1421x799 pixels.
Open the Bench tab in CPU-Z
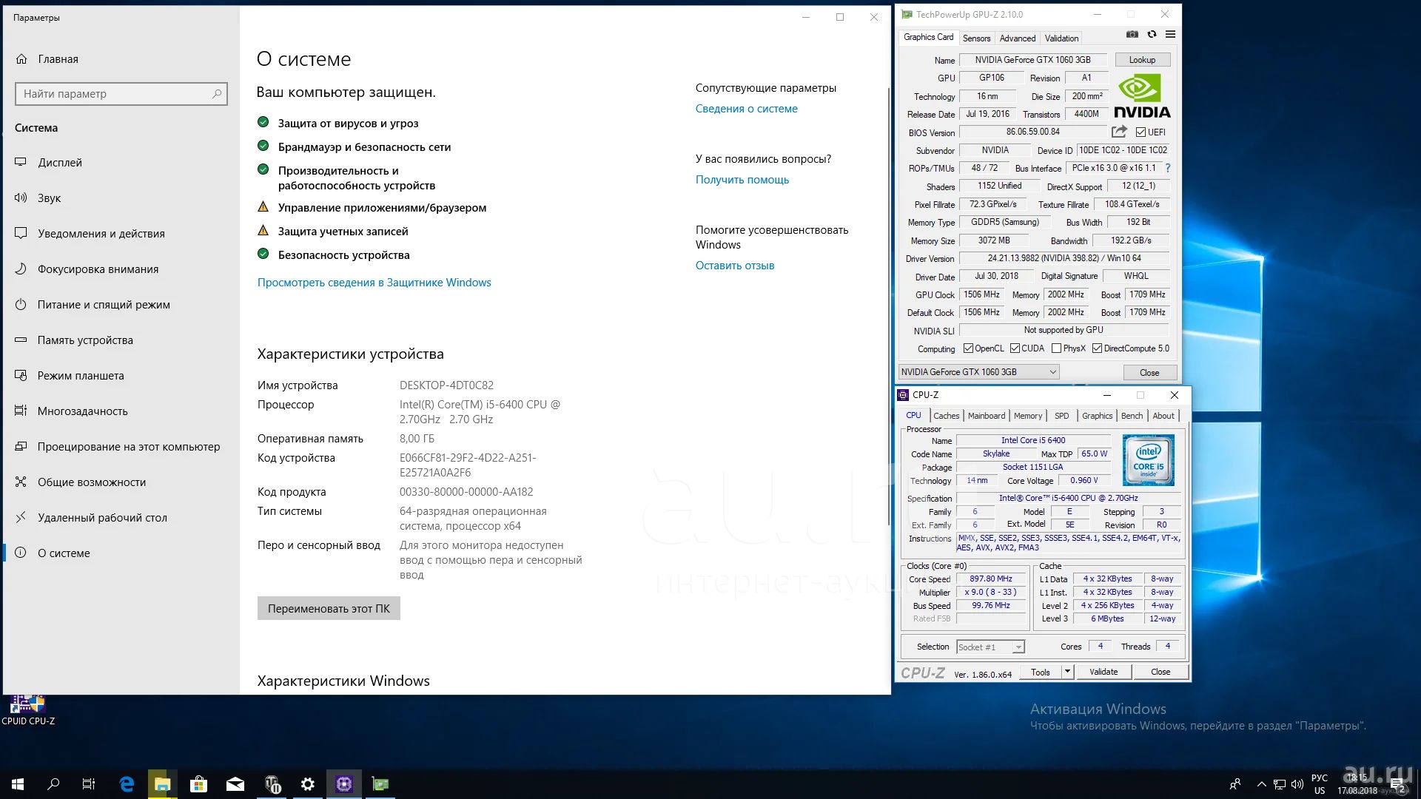tap(1132, 416)
